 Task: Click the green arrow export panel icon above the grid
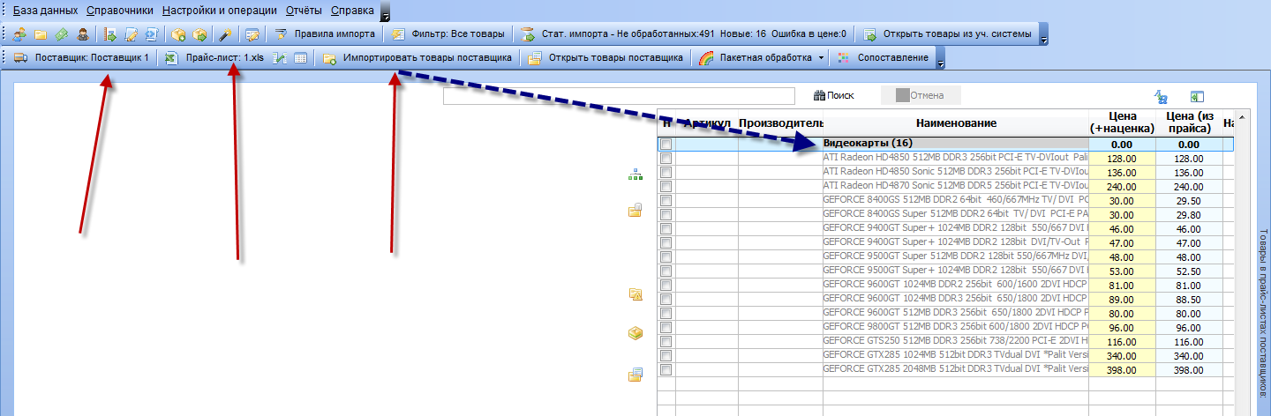coord(1198,96)
